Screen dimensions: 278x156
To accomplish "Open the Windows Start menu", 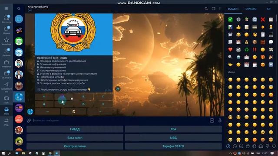I will tap(3, 153).
